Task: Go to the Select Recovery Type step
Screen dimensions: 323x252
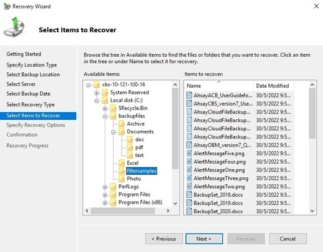Action: [x=30, y=104]
